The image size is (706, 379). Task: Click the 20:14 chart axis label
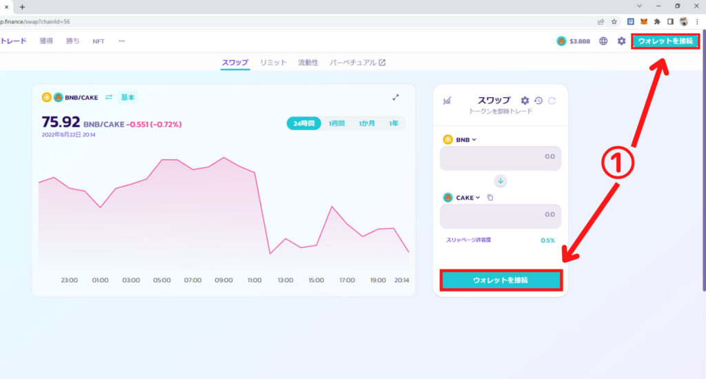tap(402, 280)
